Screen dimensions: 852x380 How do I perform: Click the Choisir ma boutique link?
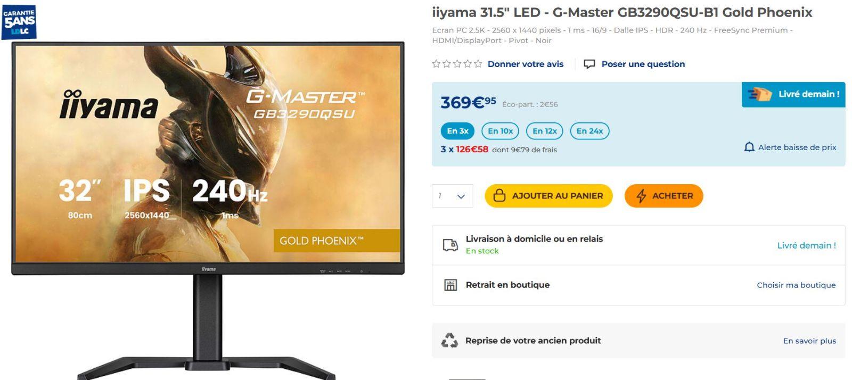796,285
